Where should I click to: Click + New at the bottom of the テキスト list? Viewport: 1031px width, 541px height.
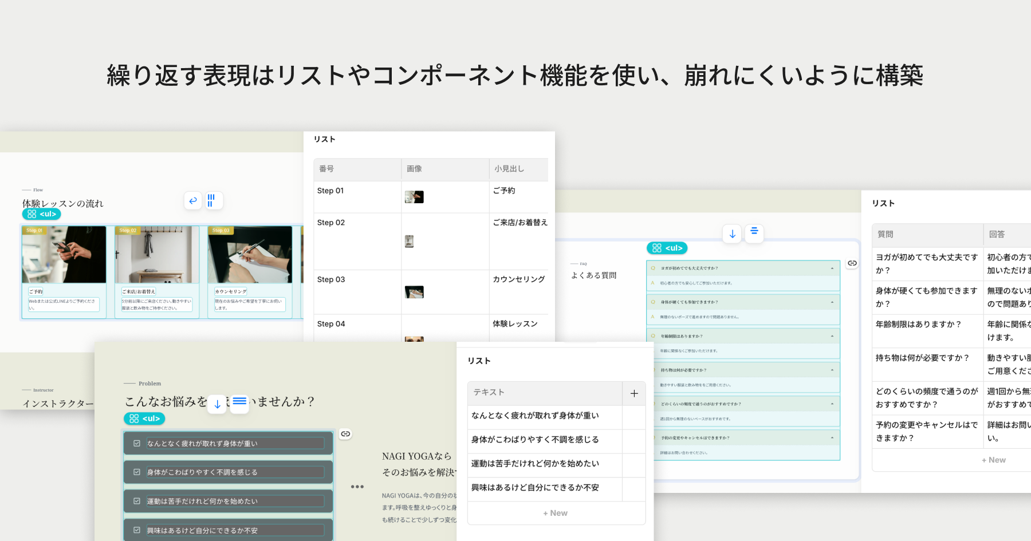(555, 512)
